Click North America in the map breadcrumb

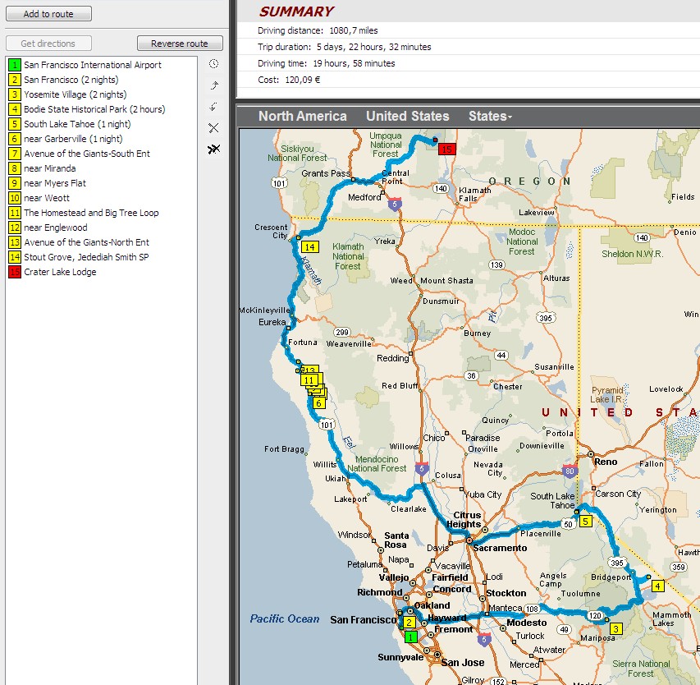pyautogui.click(x=302, y=117)
